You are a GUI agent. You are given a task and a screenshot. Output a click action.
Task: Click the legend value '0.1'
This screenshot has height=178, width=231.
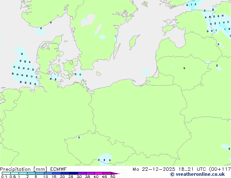click(4, 177)
